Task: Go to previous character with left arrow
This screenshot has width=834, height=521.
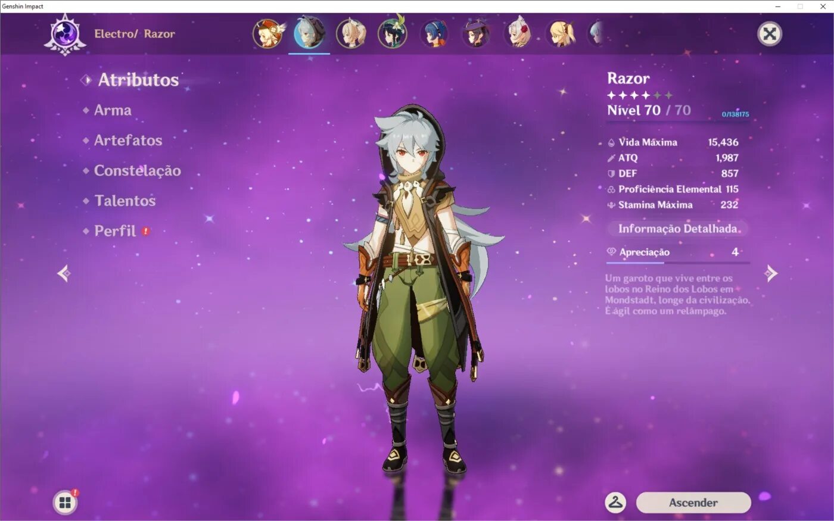Action: (x=64, y=273)
